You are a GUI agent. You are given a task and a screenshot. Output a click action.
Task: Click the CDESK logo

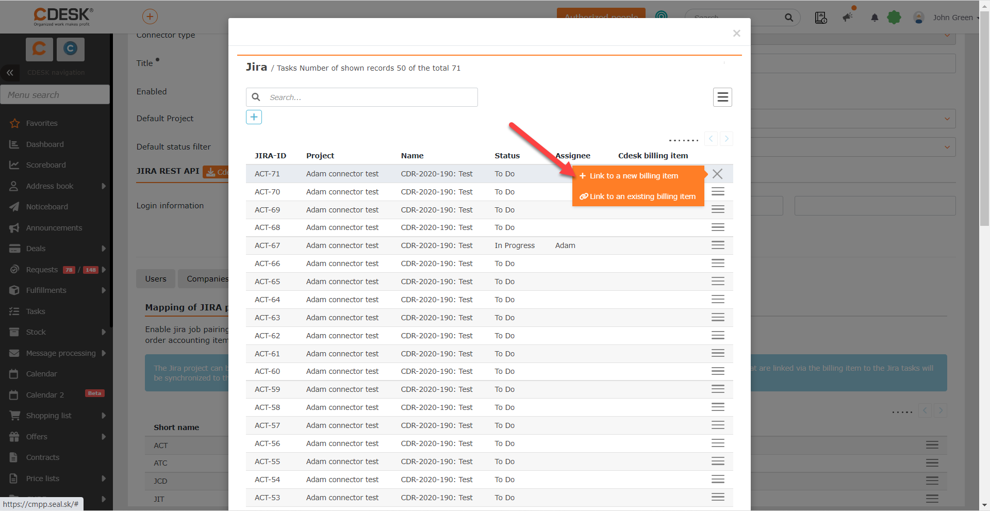point(63,17)
